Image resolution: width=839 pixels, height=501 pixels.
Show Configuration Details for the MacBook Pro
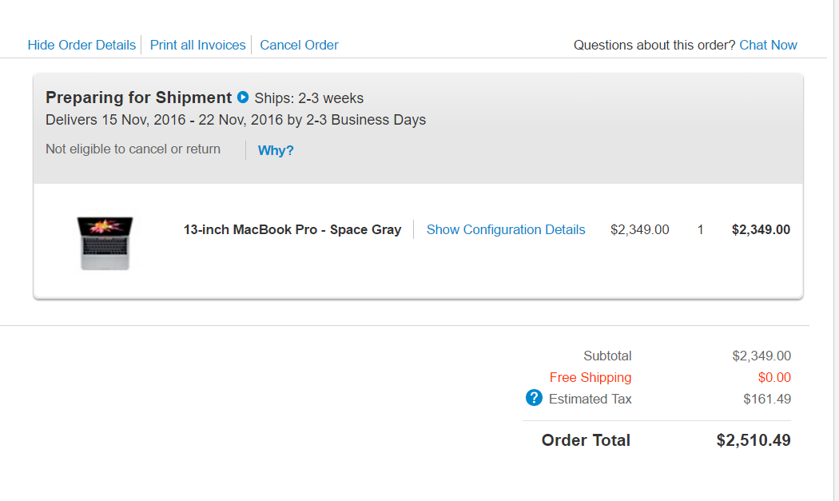506,229
